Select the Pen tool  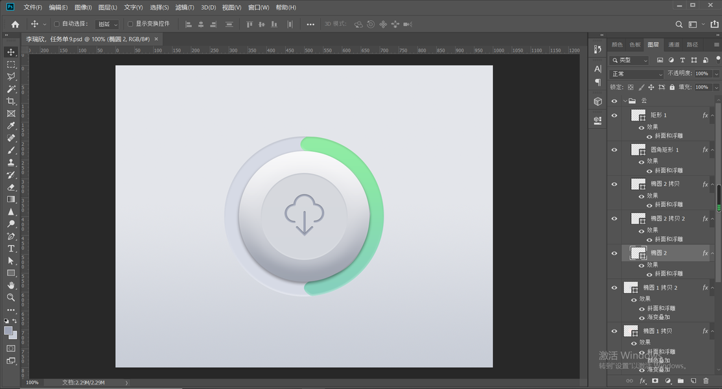tap(11, 236)
